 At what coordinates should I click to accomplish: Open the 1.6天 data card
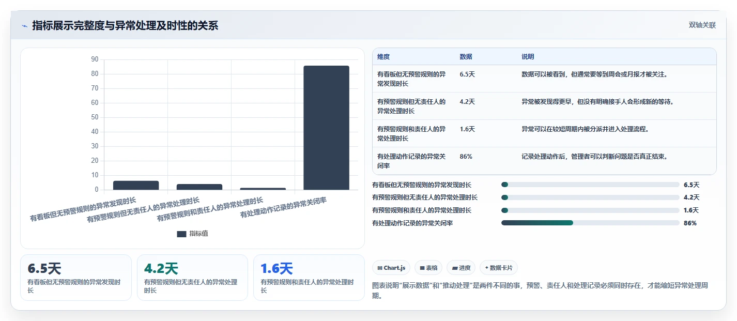pos(309,278)
